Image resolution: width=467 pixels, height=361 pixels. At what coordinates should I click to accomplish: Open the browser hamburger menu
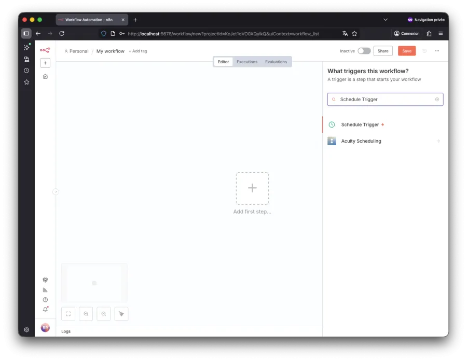click(441, 33)
